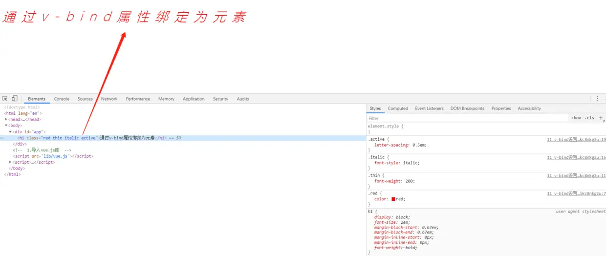Click the font-weight value 200
This screenshot has width=606, height=256.
pos(410,181)
